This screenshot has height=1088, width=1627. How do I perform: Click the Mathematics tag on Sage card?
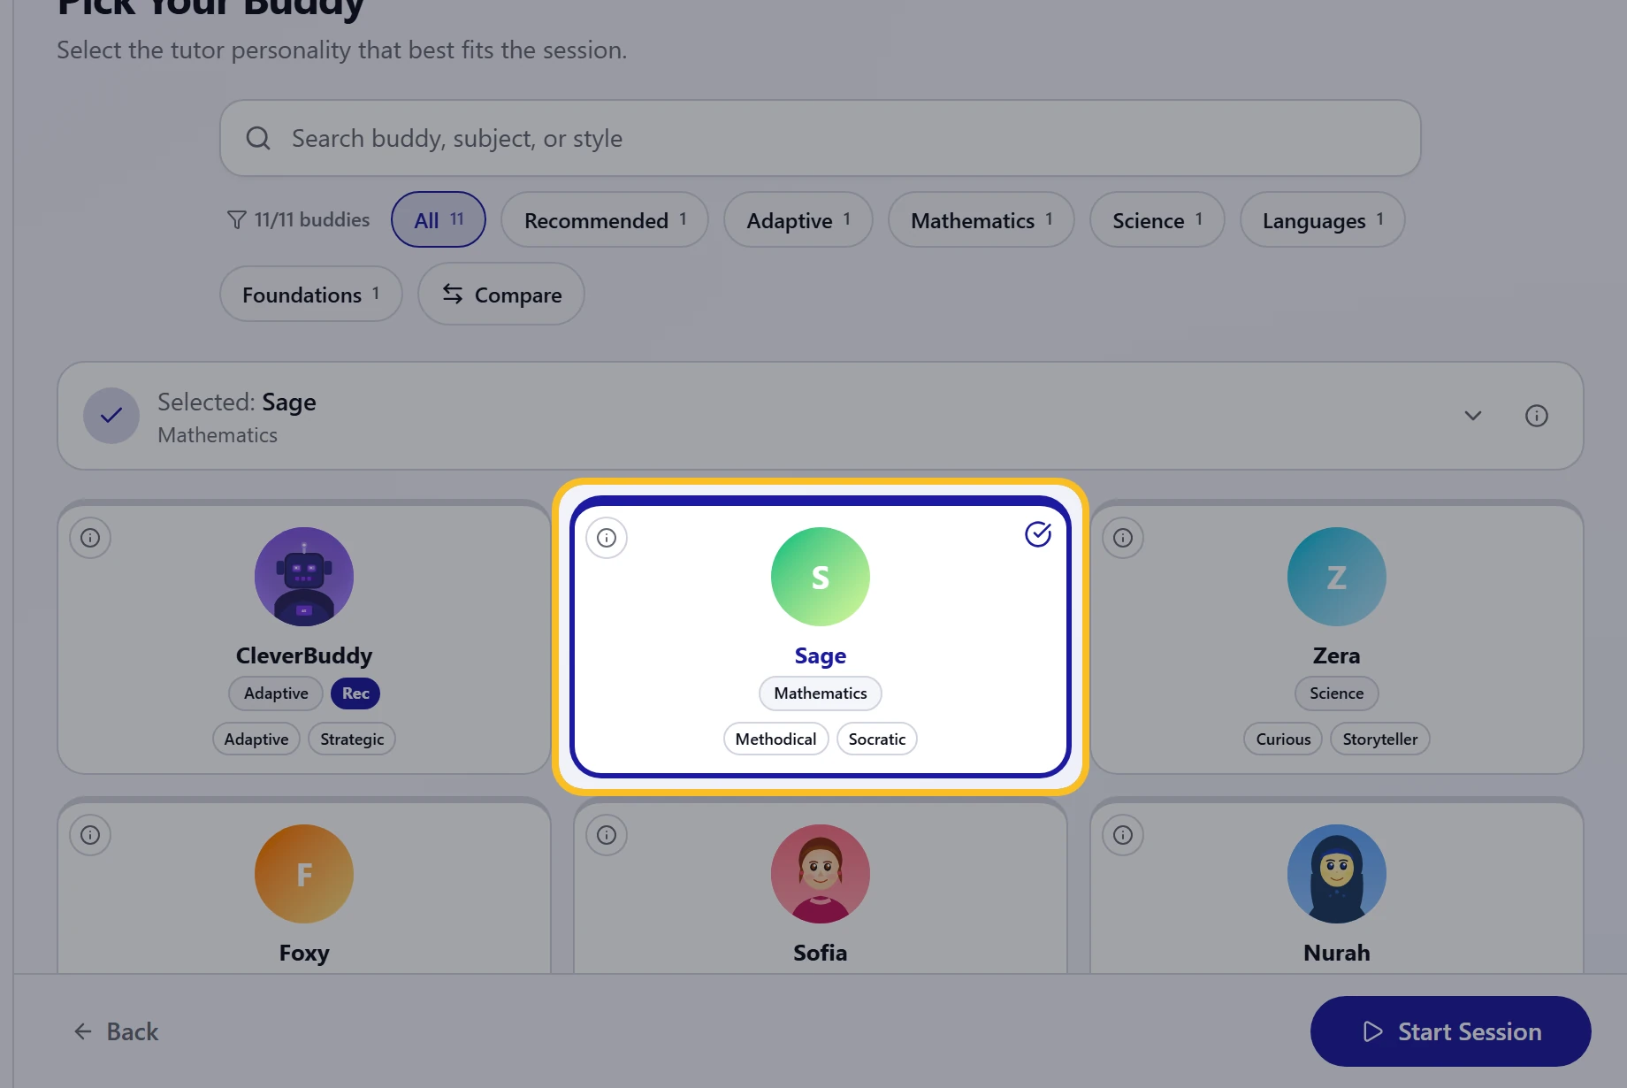coord(821,693)
